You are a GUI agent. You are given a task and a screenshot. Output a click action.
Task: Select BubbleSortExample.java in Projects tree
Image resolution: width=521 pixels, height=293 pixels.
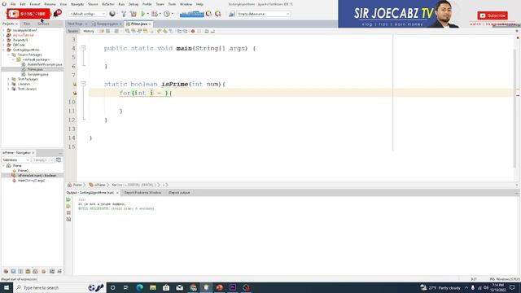[x=45, y=64]
